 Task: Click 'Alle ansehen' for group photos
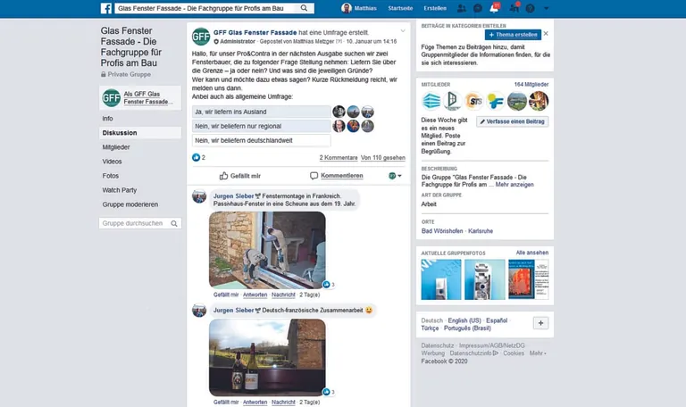click(531, 253)
